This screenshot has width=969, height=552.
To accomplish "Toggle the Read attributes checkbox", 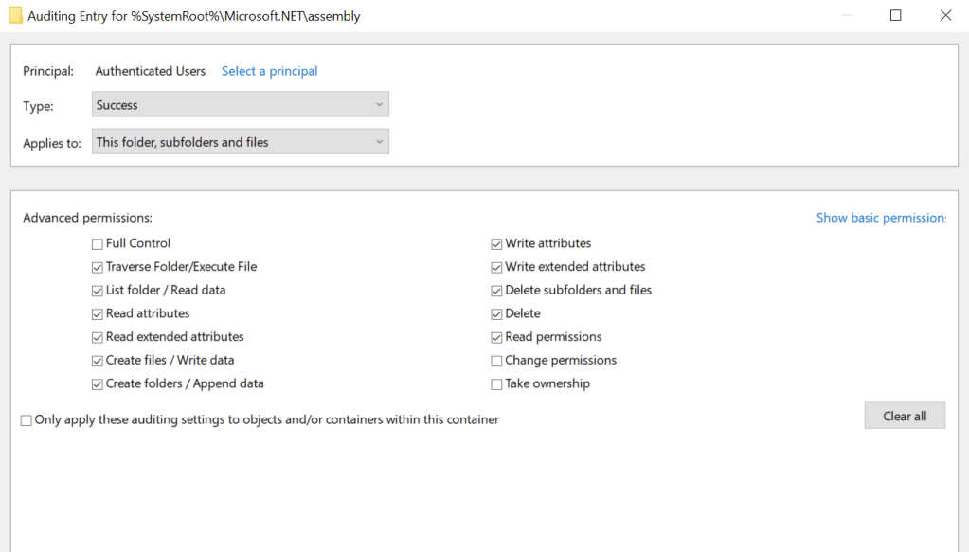I will (98, 314).
